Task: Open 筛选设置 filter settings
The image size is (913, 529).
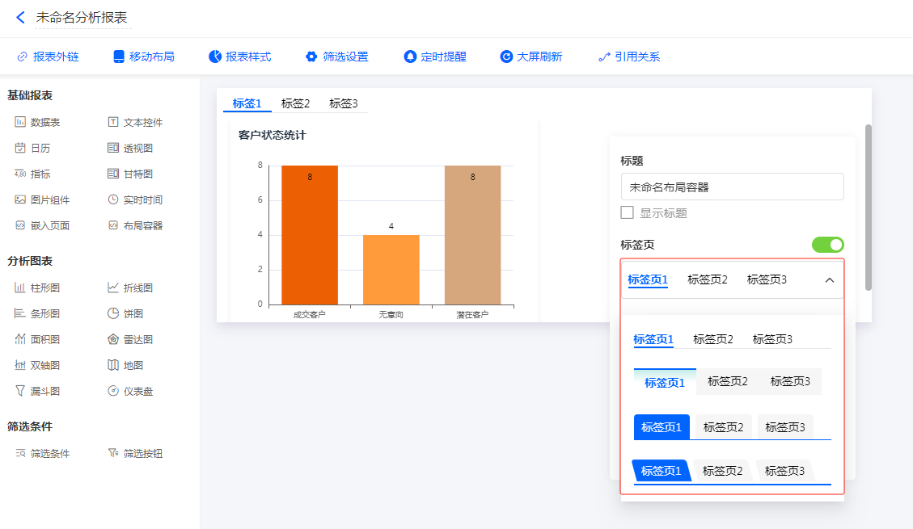Action: 336,57
